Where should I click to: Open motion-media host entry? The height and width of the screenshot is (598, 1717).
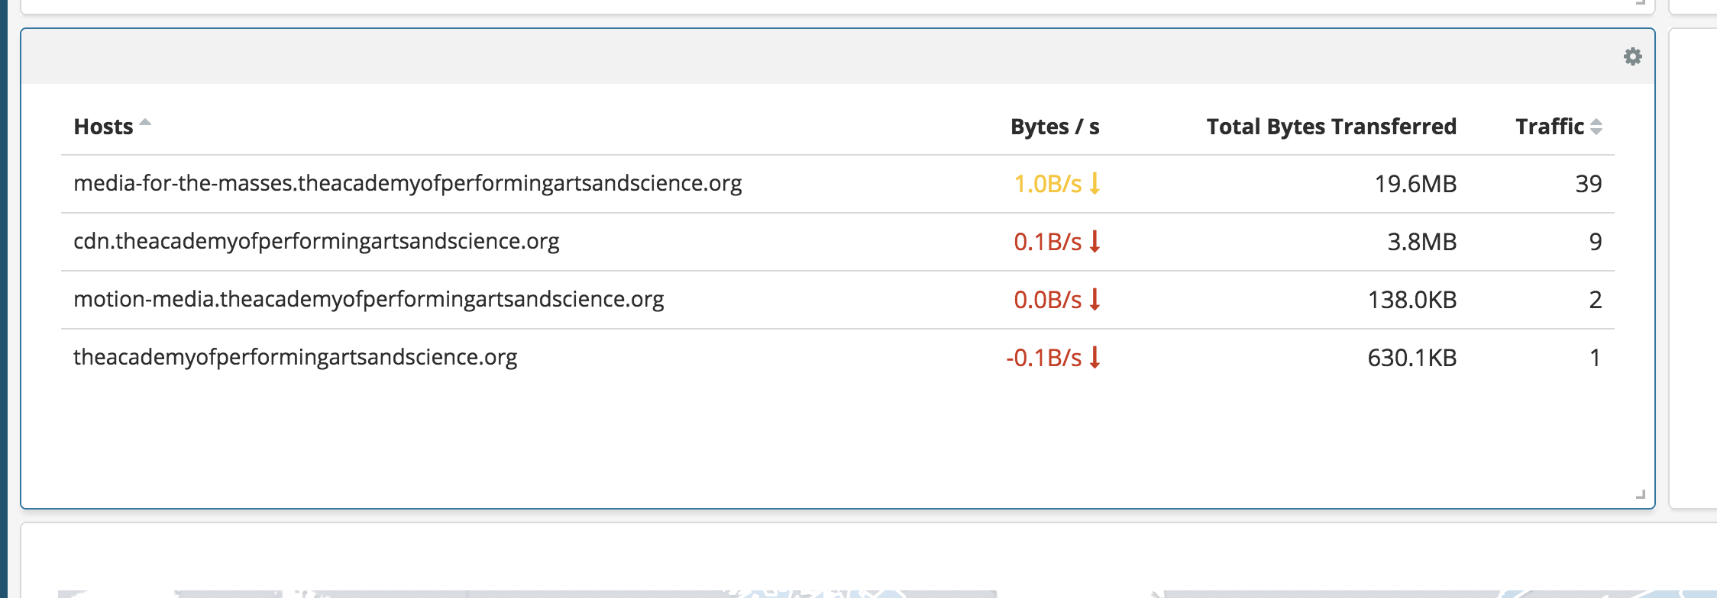click(369, 301)
